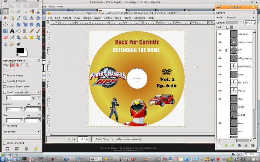Open the Opera window's Tools menu
Image resolution: width=260 pixels, height=162 pixels.
click(x=52, y=7)
